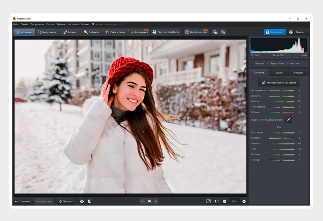Click the Отменить undo button

[x=23, y=202]
